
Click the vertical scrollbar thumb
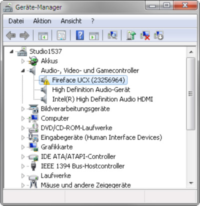[191, 93]
